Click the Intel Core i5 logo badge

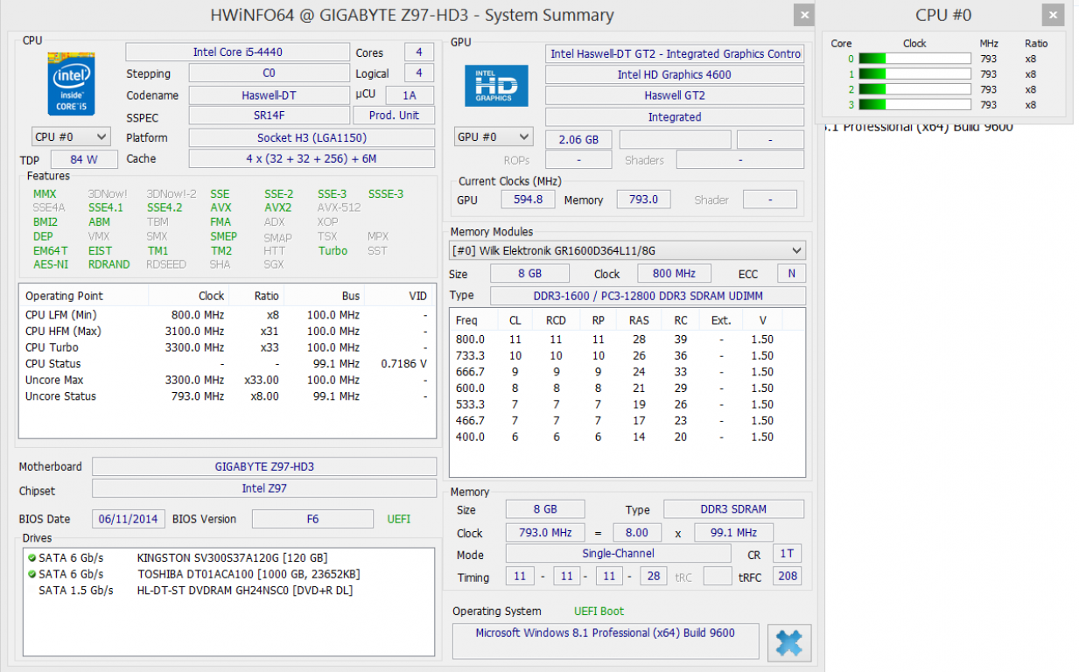click(x=71, y=84)
